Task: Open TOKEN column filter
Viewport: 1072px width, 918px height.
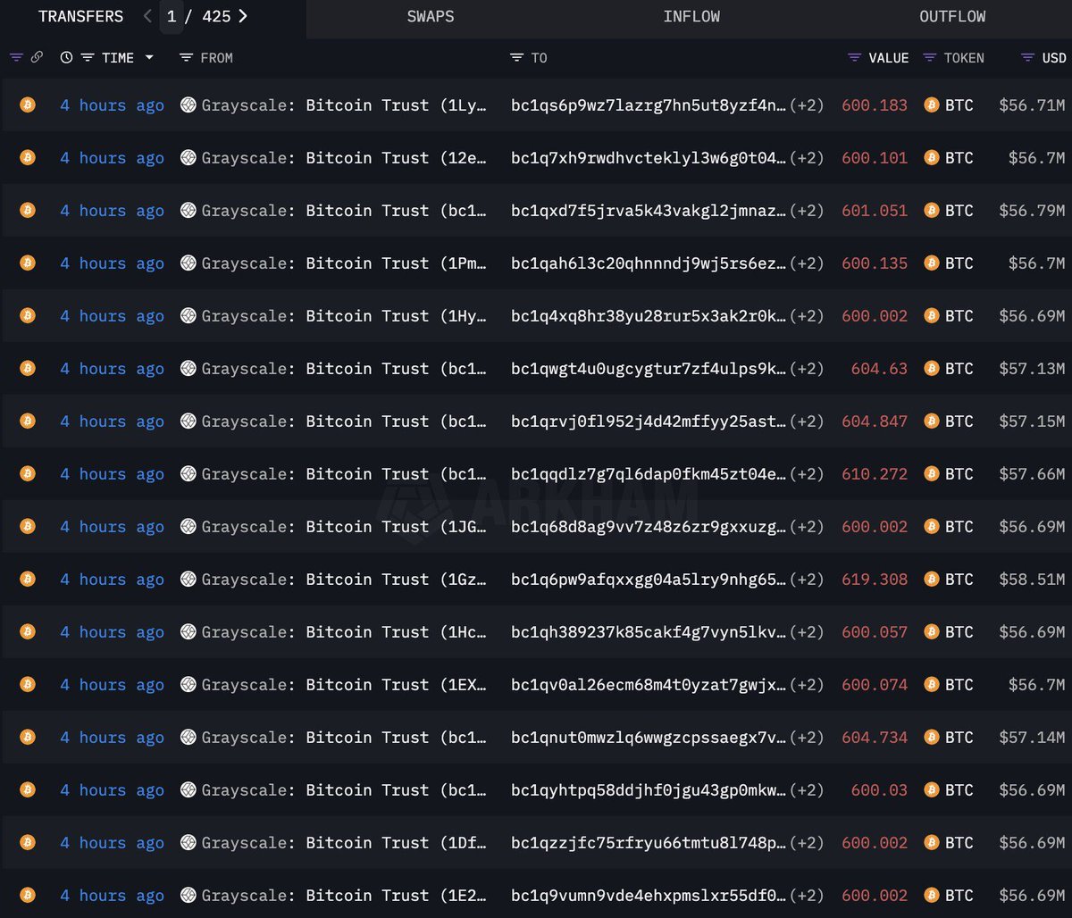Action: click(x=930, y=57)
